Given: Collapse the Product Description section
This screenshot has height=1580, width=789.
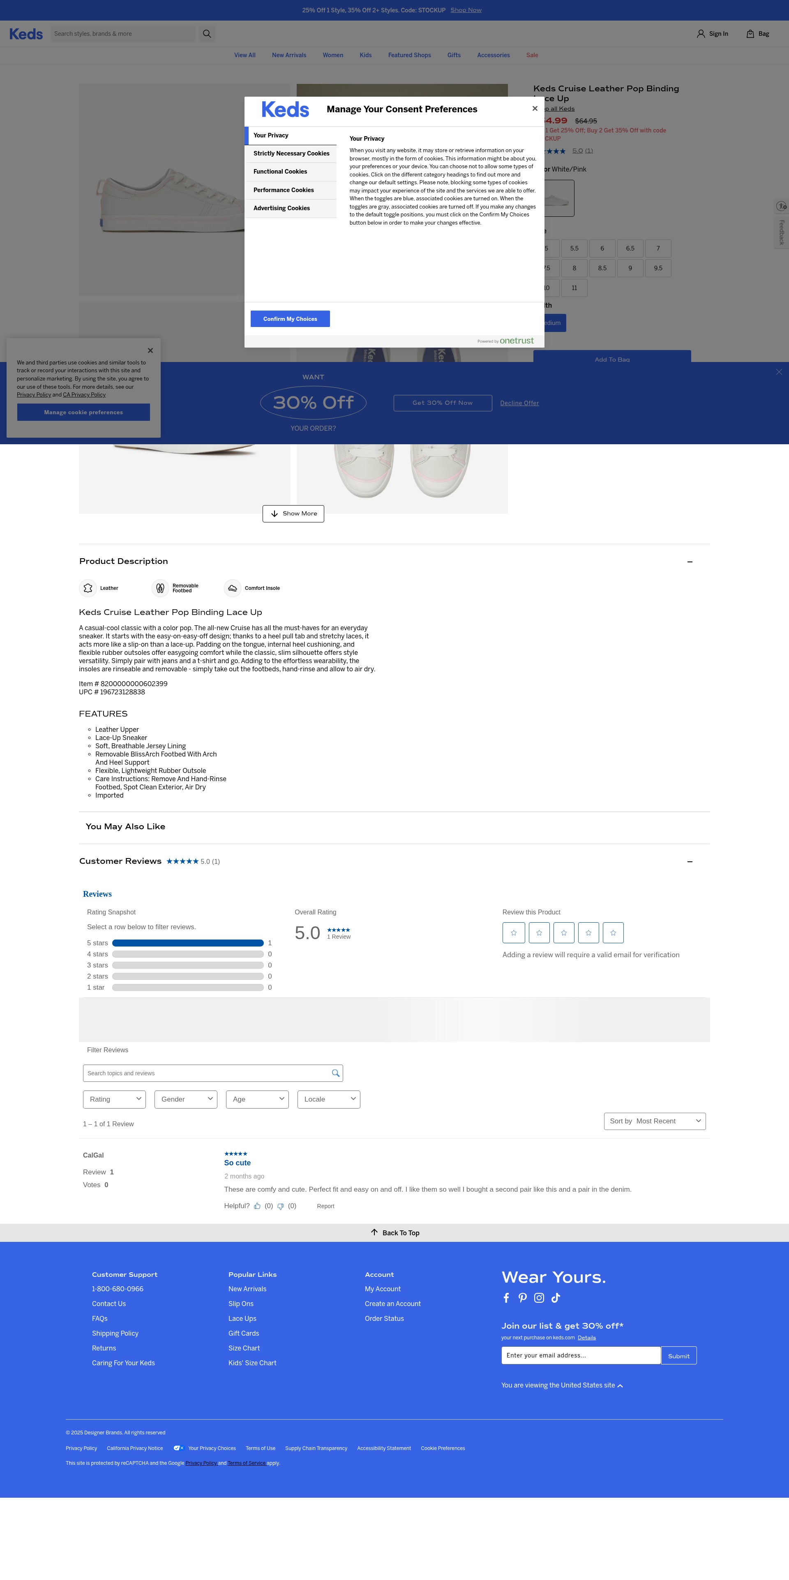Looking at the screenshot, I should [x=690, y=561].
